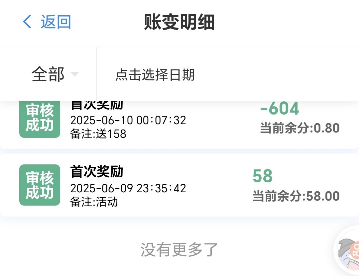This screenshot has width=359, height=276.
Task: Tap the timestamp 2025-06-10 00:07:32
Action: pos(128,120)
